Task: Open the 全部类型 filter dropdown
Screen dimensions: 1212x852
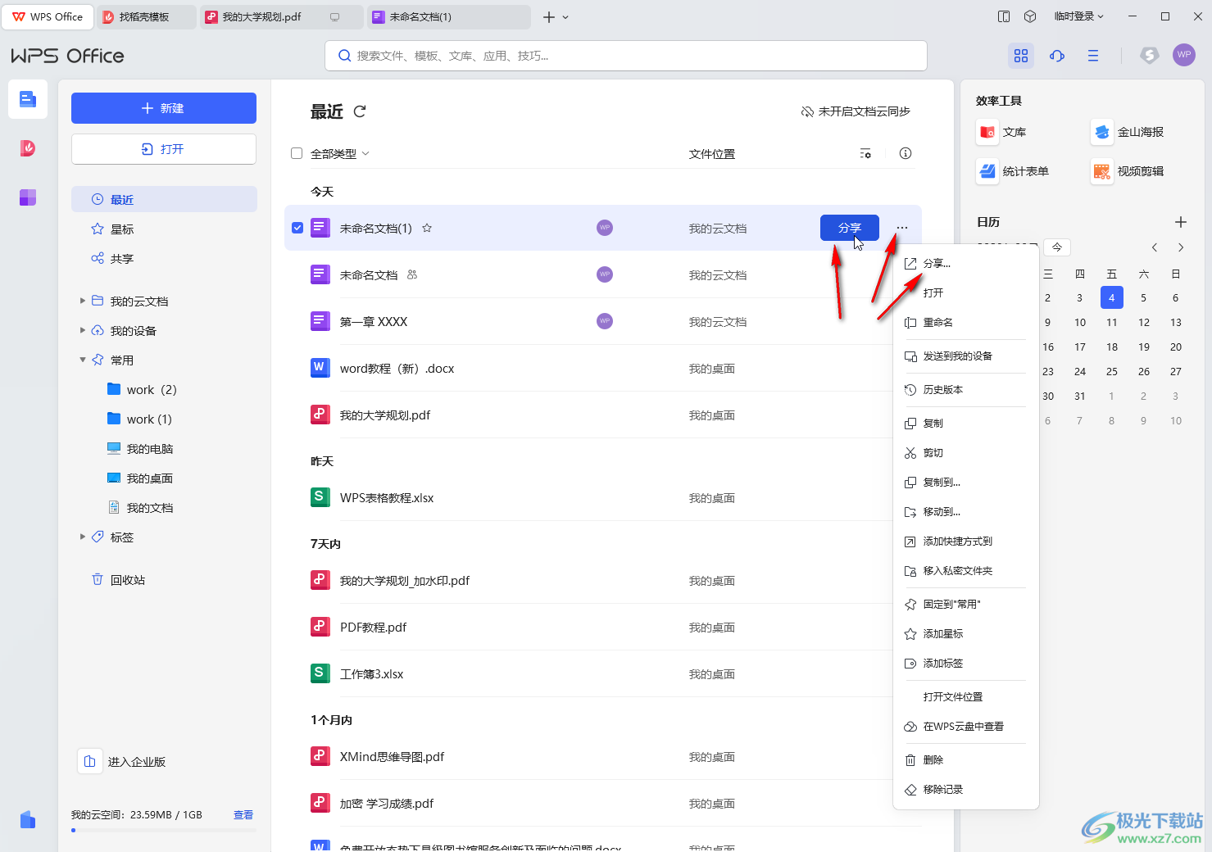Action: [x=340, y=154]
